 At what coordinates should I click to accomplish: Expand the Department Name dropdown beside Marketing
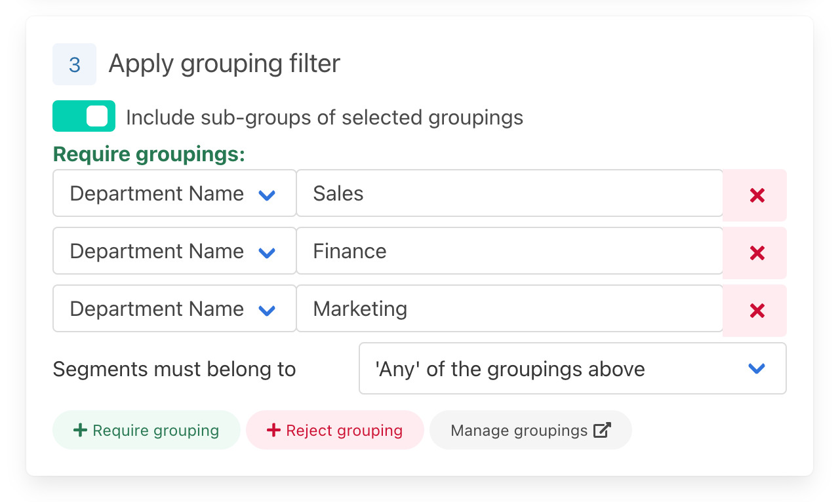point(174,309)
